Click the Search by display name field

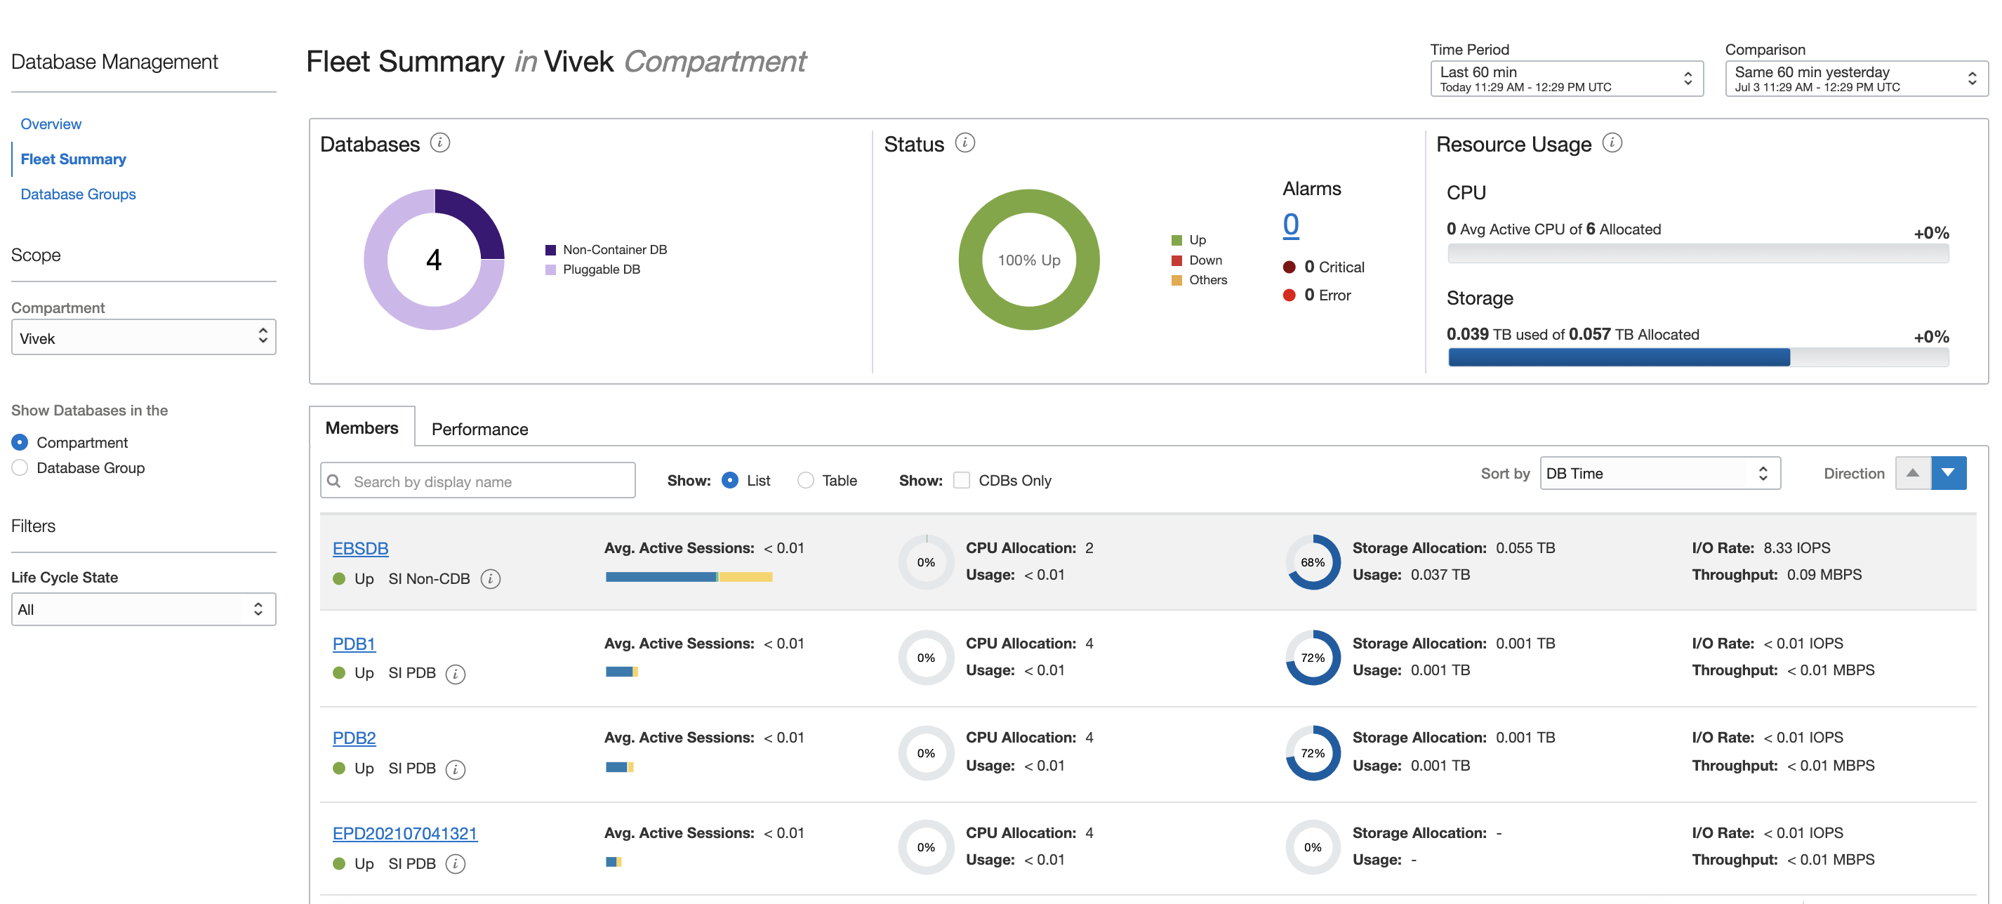click(478, 481)
